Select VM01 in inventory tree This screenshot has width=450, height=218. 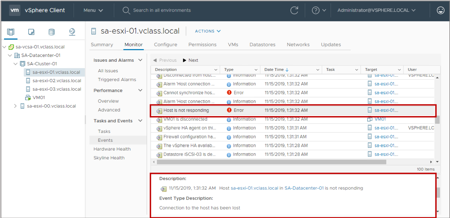tap(39, 98)
